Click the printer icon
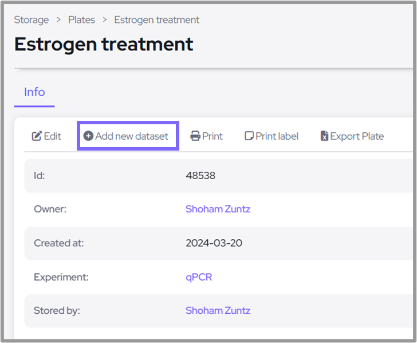 point(195,136)
